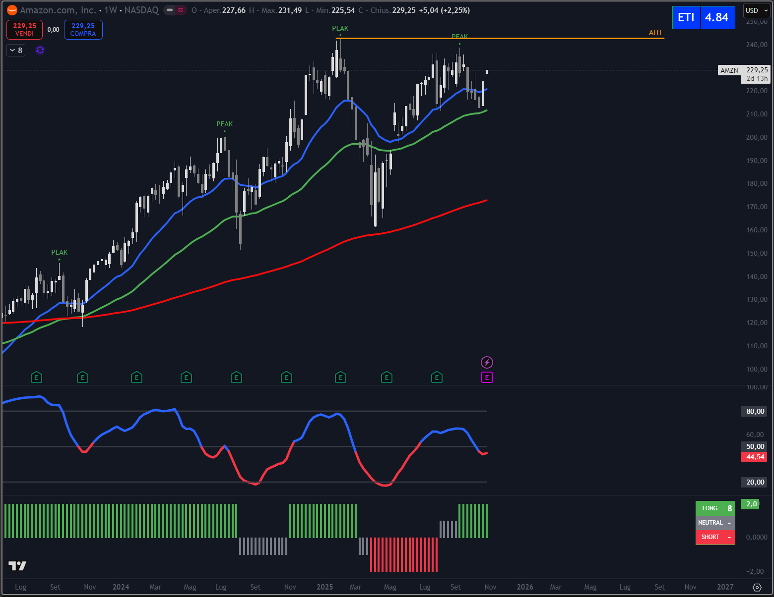The image size is (774, 597).
Task: Click the red VENDI sell button
Action: click(24, 30)
